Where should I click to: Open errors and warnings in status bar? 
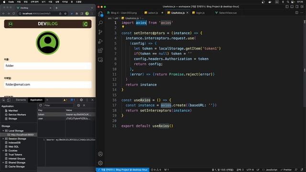[x=156, y=170]
